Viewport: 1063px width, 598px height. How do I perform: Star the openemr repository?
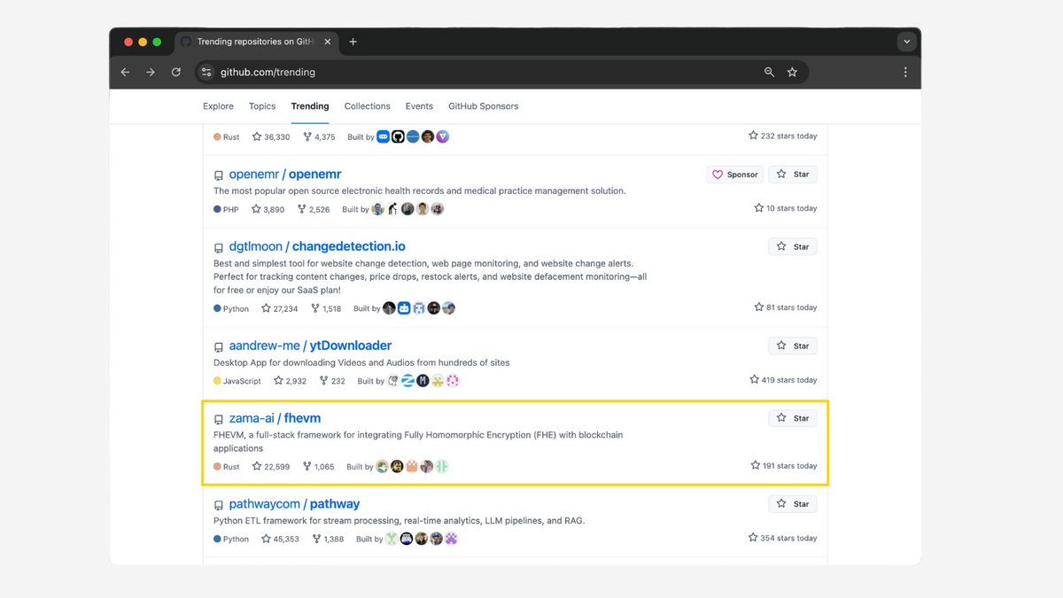(x=793, y=175)
